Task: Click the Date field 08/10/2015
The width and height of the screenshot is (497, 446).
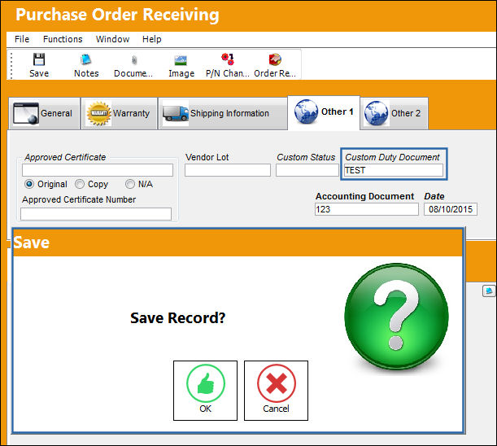Action: [x=451, y=209]
